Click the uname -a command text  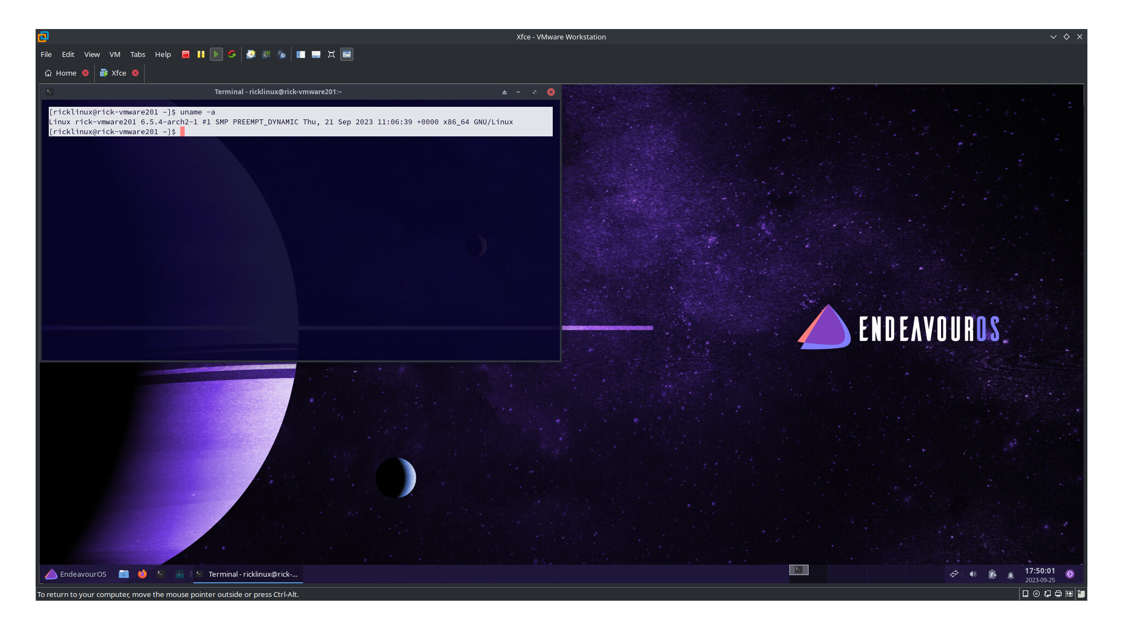[198, 112]
